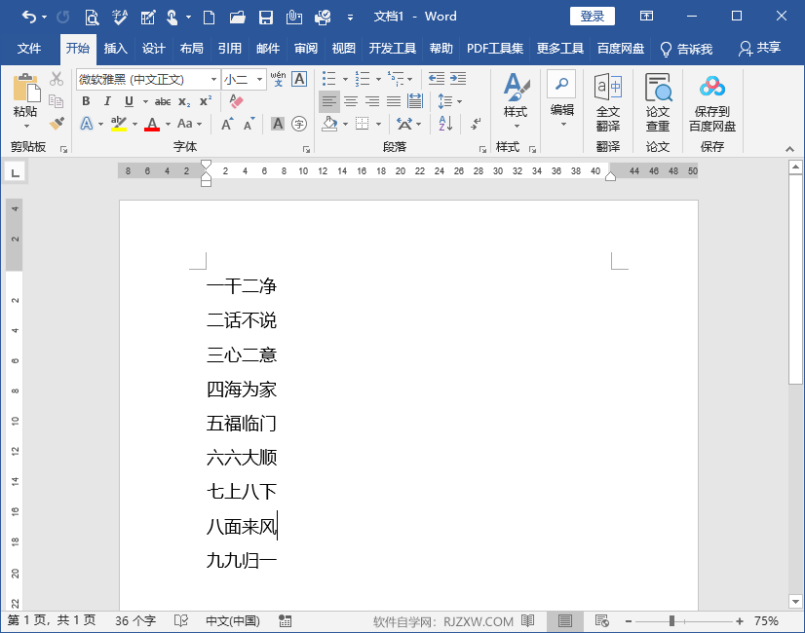This screenshot has height=633, width=805.
Task: Open the word count showing 36 个字
Action: point(136,621)
